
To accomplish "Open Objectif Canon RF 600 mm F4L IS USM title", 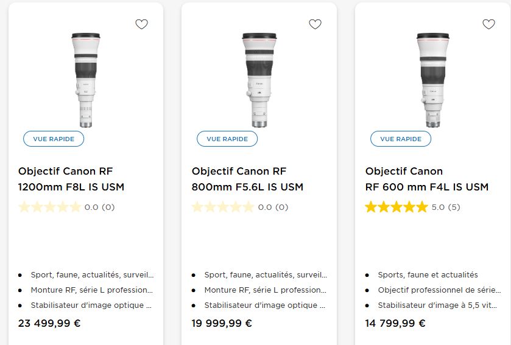I will (x=426, y=179).
